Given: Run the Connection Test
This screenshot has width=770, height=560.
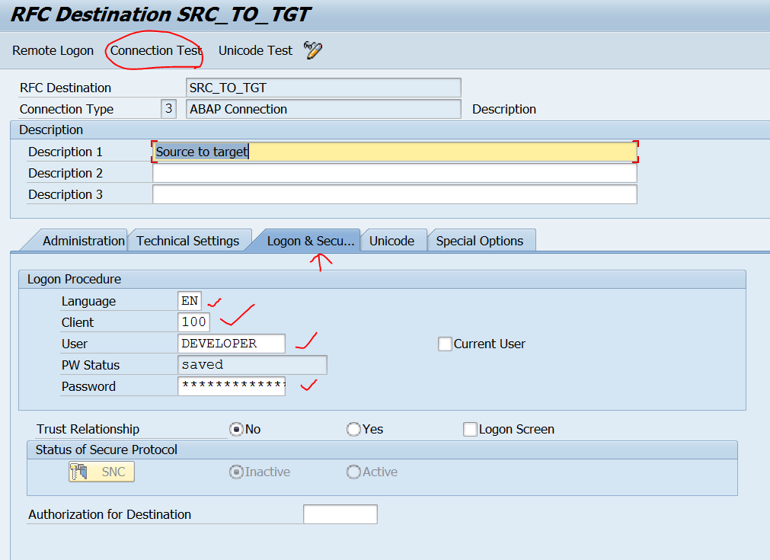Looking at the screenshot, I should click(x=154, y=50).
